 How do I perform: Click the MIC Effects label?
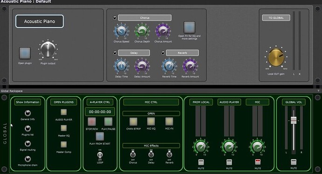pos(151,146)
